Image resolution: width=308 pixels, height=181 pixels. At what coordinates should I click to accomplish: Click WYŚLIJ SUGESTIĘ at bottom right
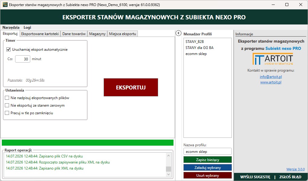pos(255,177)
